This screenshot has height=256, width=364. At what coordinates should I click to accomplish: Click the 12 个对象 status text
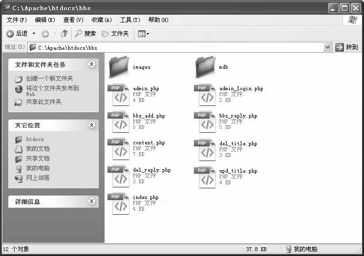point(16,249)
